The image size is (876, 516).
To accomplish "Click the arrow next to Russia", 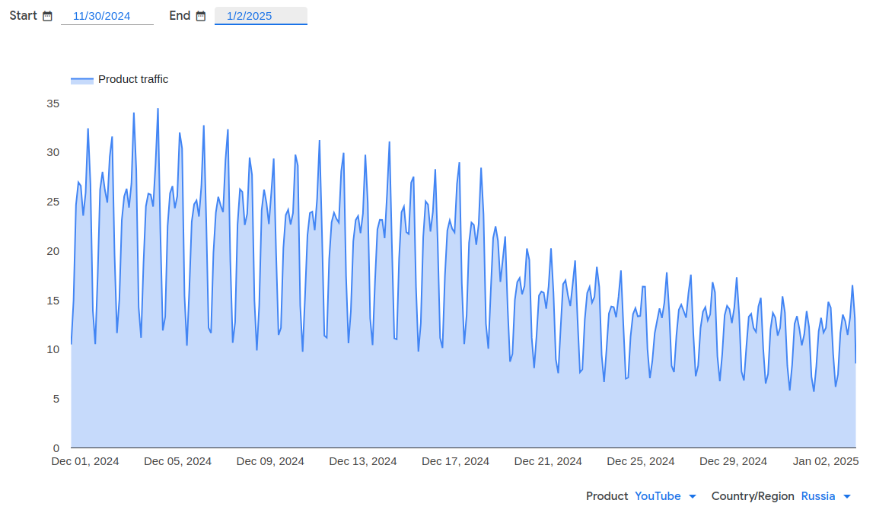I will 847,496.
